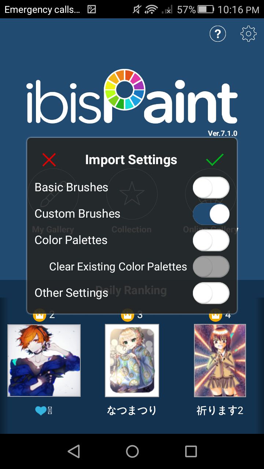
Task: Tap the 祈ります2 title text
Action: click(220, 411)
